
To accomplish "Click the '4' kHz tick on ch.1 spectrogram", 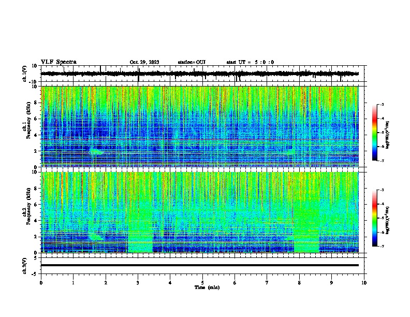I will tap(36, 135).
